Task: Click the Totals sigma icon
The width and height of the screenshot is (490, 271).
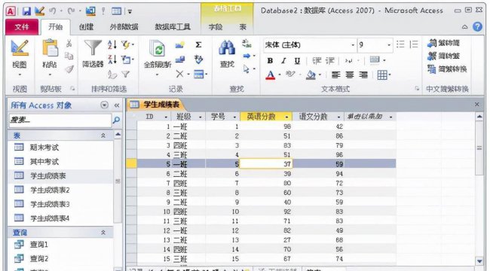Action: coord(198,45)
